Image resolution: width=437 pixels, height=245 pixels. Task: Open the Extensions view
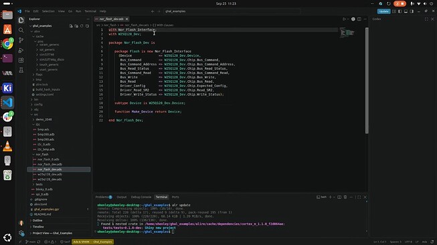click(x=21, y=60)
